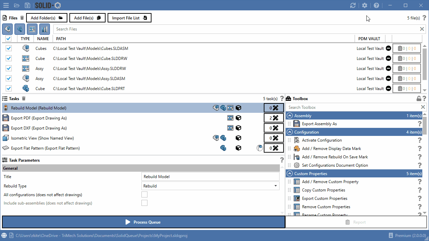
Task: Click the Add Folder(s) button
Action: click(x=47, y=18)
